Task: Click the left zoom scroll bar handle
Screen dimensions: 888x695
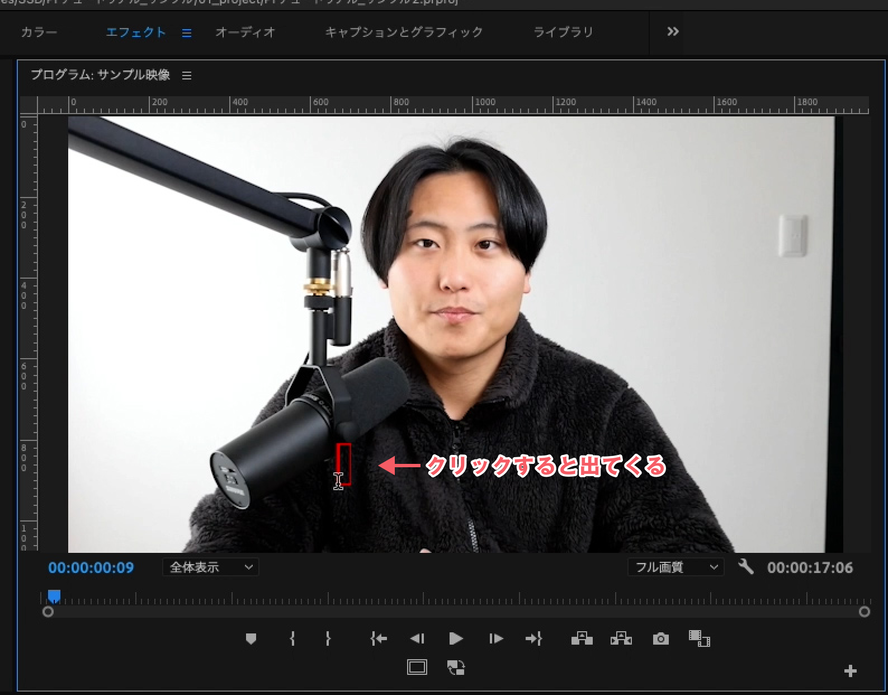Action: point(48,612)
